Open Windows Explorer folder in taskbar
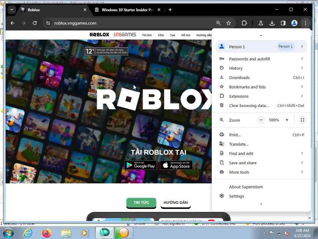The image size is (318, 239). coord(66,233)
